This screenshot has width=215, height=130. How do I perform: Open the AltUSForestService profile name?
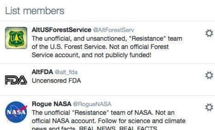[61, 30]
